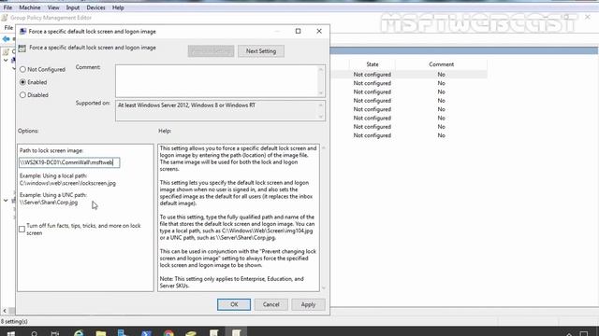This screenshot has height=336, width=599.
Task: Open taskbar Search
Action: pos(34,333)
